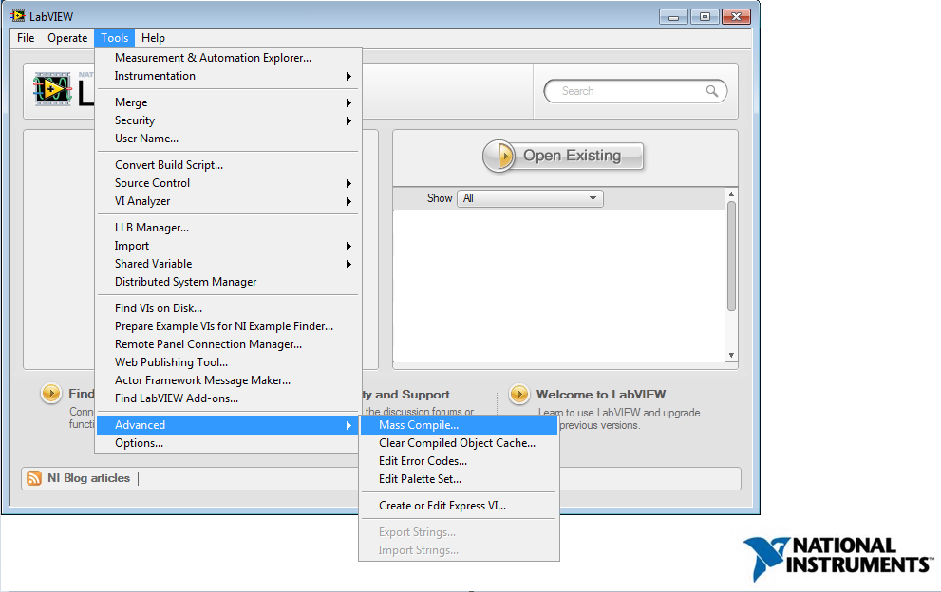Select Find VIs on Disk
941x592 pixels.
(x=228, y=307)
